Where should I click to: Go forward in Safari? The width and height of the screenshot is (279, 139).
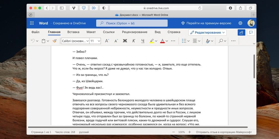click(52, 8)
